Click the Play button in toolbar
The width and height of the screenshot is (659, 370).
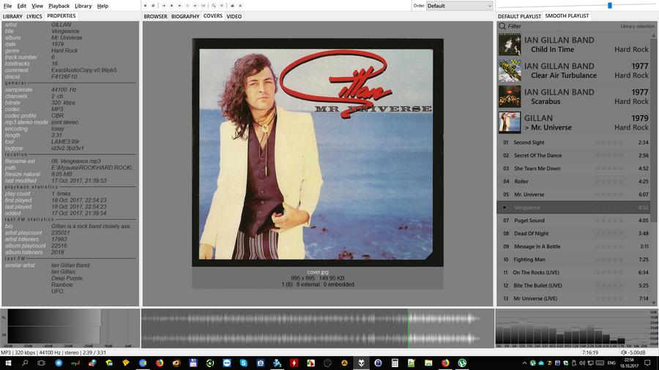[179, 6]
